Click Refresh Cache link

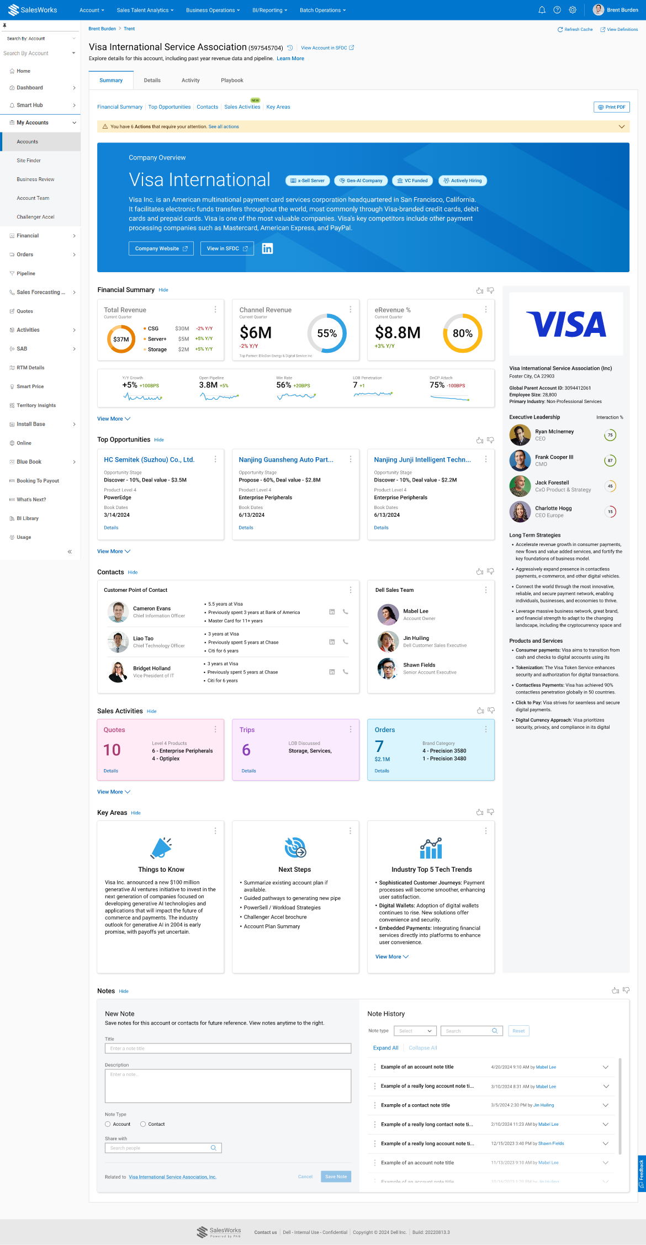(x=575, y=30)
